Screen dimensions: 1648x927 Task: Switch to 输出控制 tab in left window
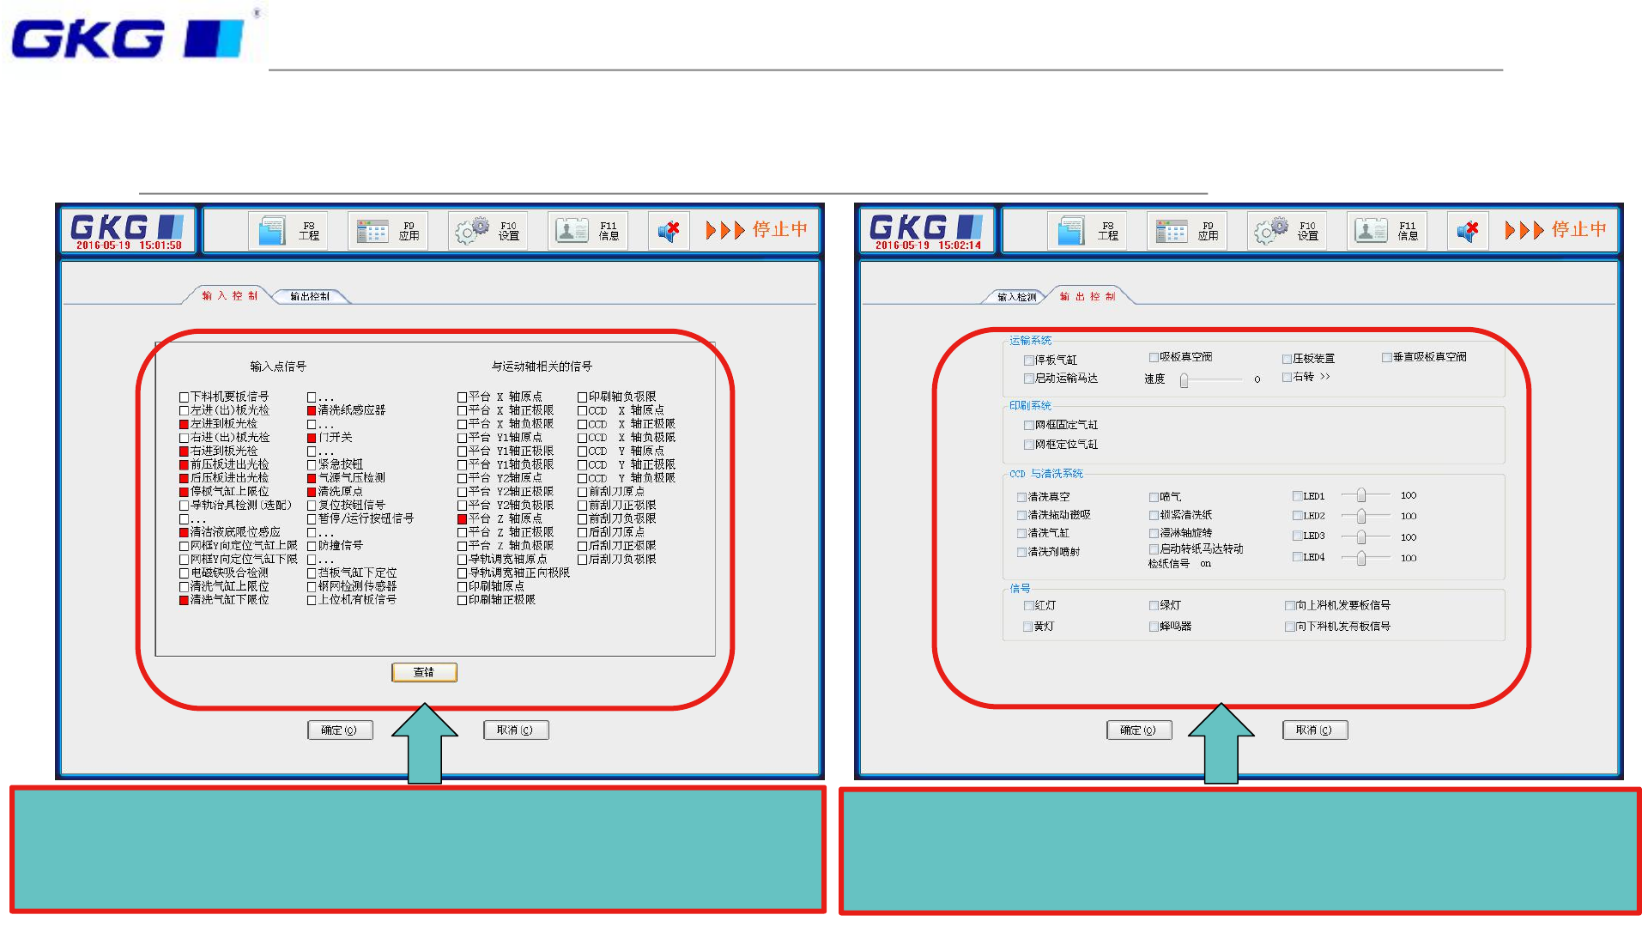[310, 297]
